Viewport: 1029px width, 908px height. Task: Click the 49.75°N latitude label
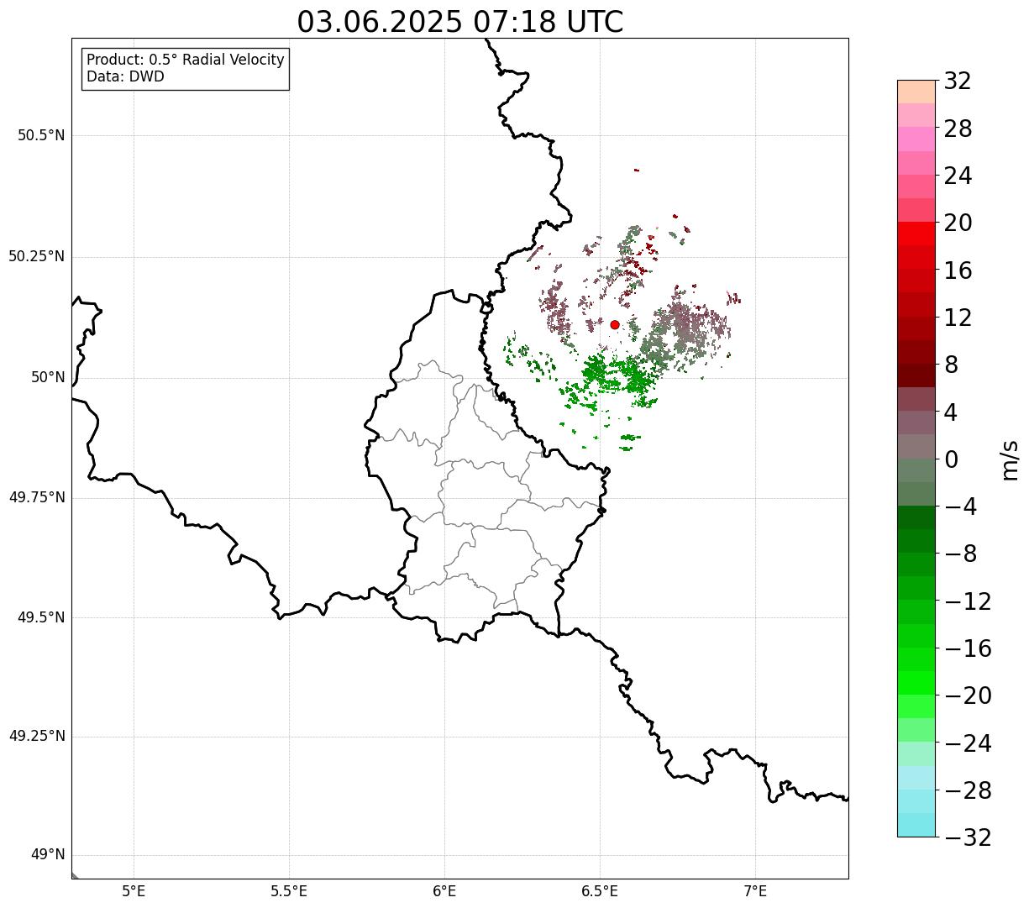[36, 497]
